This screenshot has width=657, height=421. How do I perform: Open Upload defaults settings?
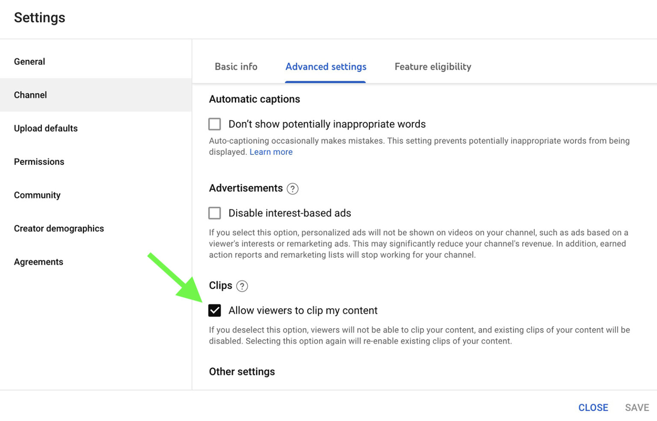tap(45, 128)
